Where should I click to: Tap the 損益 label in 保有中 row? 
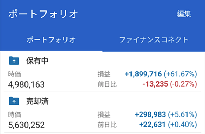104,74
